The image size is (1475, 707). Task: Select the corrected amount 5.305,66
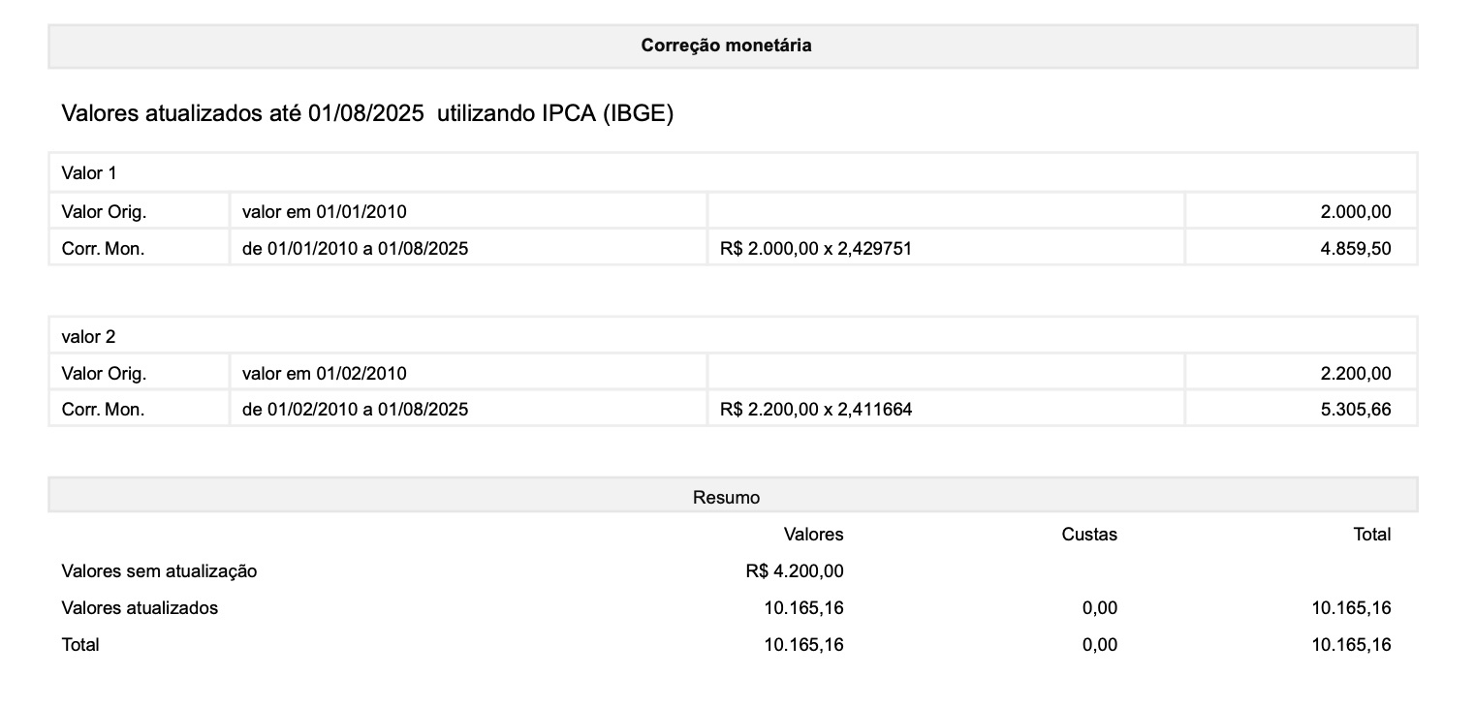1355,409
